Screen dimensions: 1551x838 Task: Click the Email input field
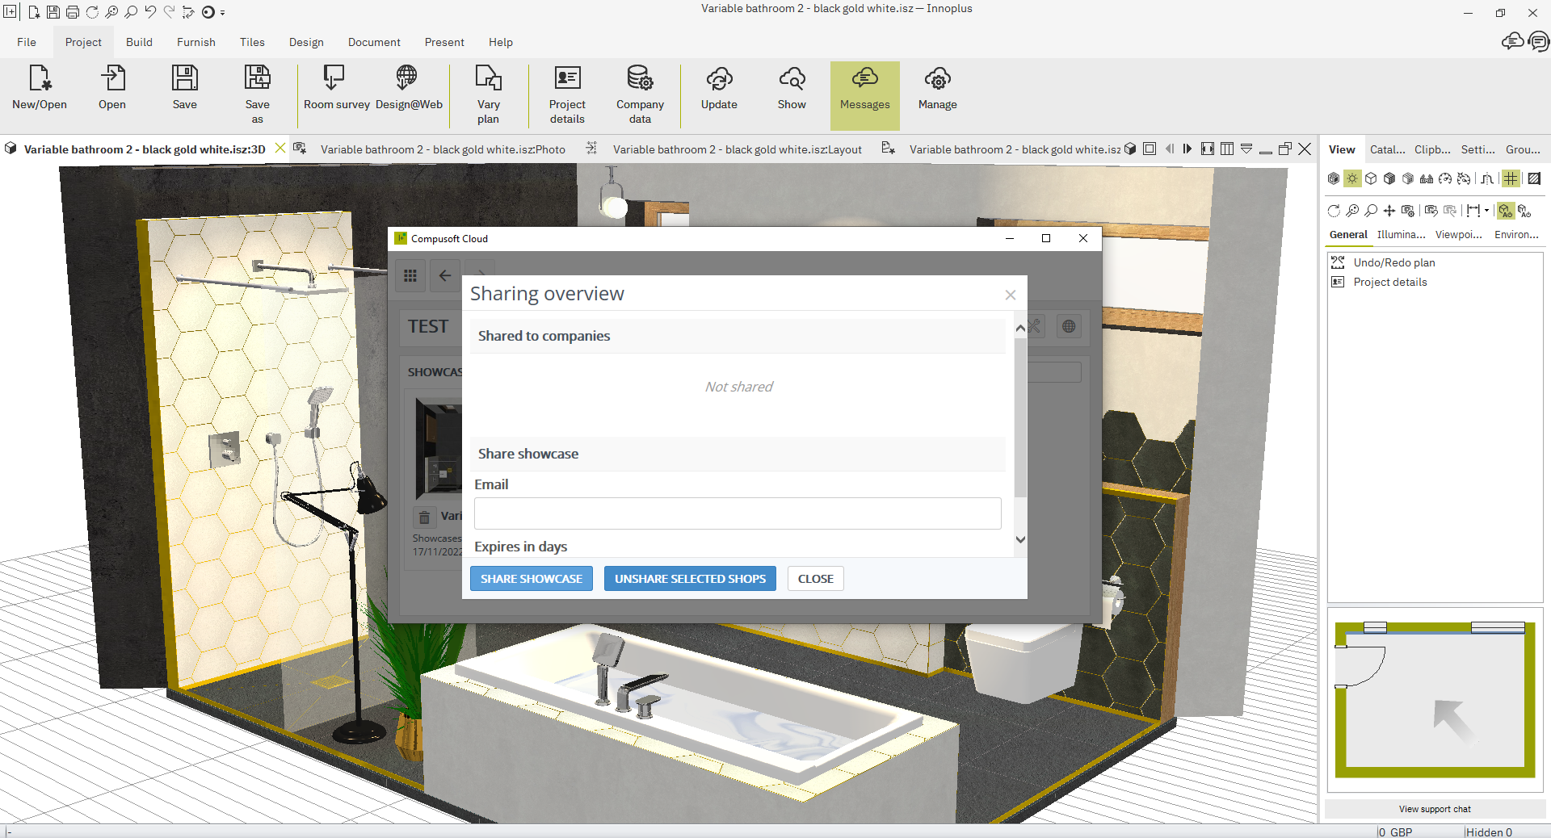click(738, 513)
